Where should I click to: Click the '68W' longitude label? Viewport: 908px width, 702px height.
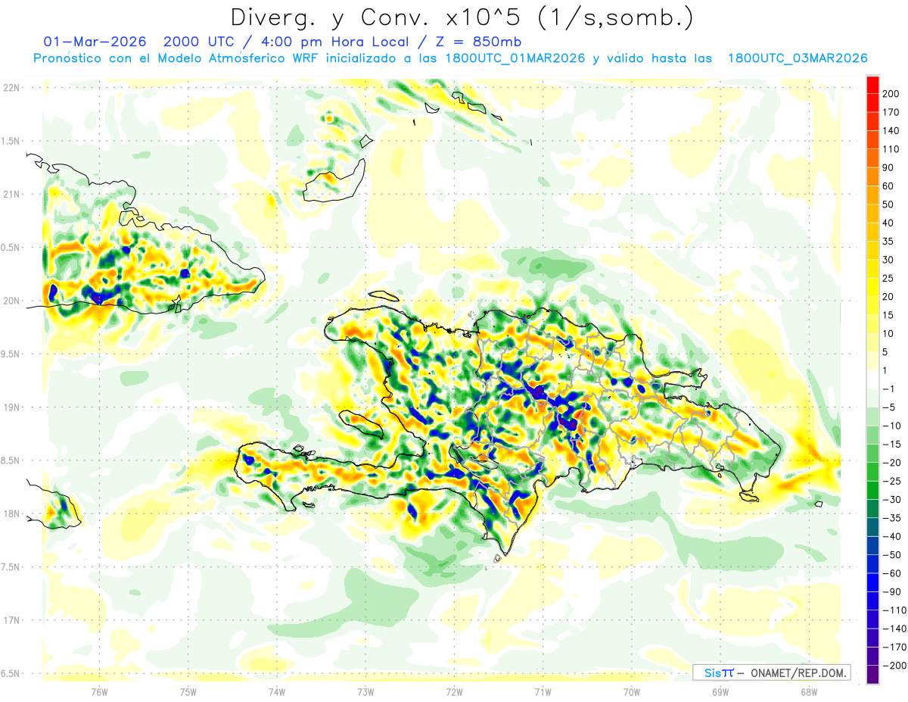click(x=809, y=691)
